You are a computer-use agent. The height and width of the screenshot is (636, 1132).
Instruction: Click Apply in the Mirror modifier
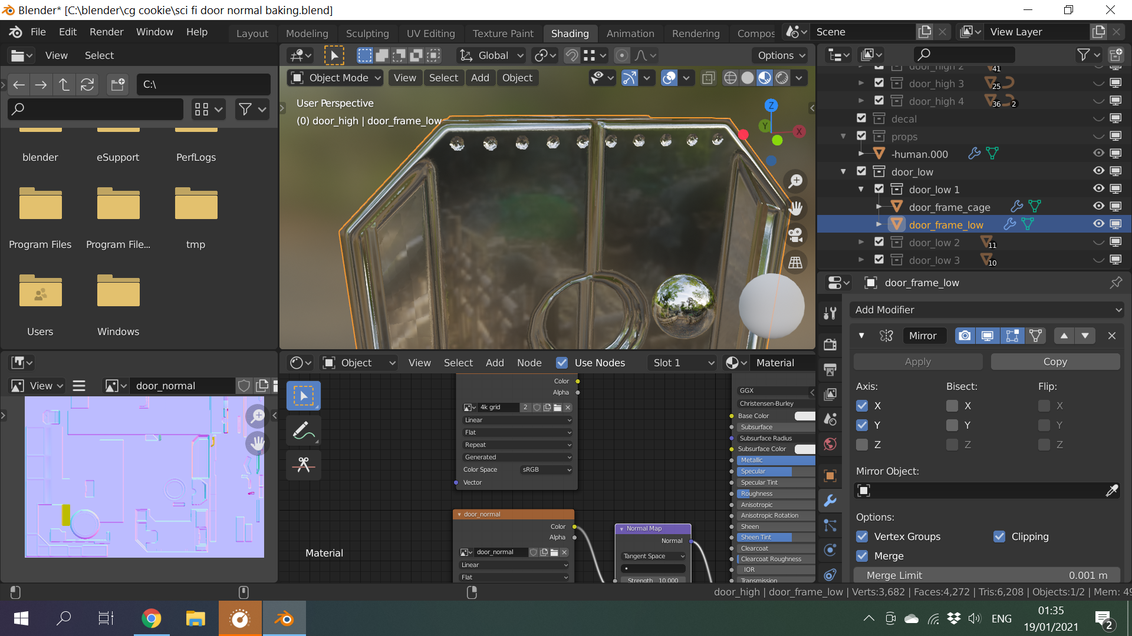click(x=917, y=362)
